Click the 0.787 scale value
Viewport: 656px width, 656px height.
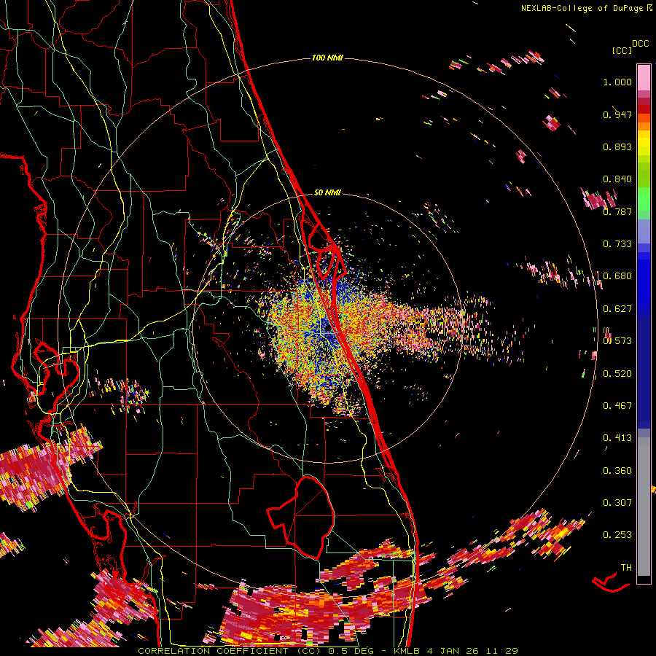(617, 211)
